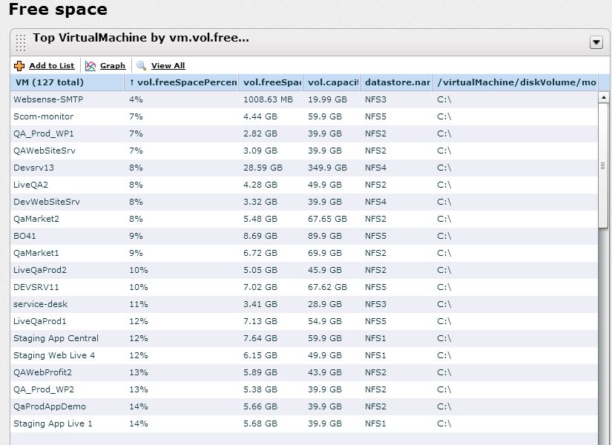Sort by /virtualMachine/diskVolume/mo column header

(x=516, y=82)
